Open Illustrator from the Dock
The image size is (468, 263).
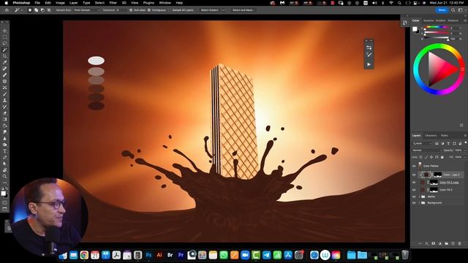coord(159,255)
